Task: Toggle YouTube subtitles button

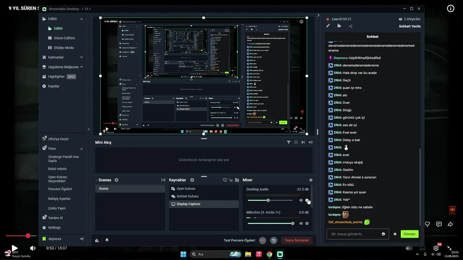Action: click(x=422, y=248)
